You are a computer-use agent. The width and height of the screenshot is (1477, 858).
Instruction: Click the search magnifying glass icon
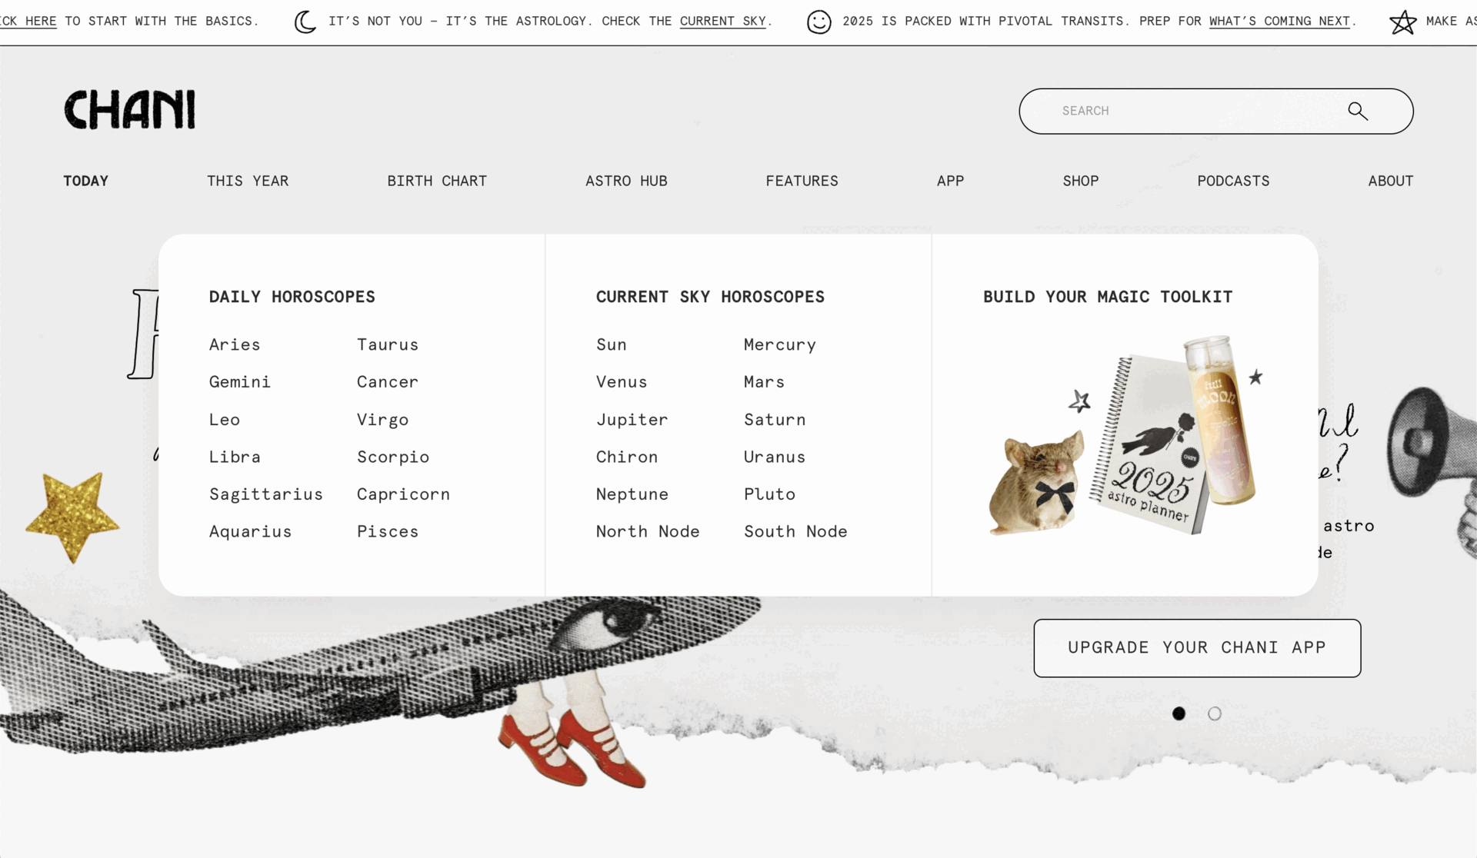(x=1358, y=111)
